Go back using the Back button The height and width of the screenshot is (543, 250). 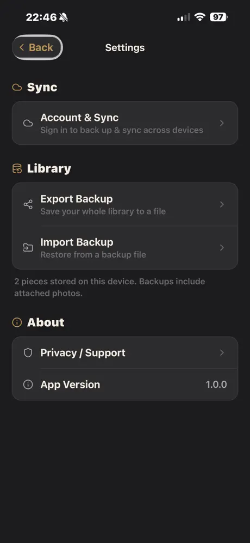click(x=37, y=47)
